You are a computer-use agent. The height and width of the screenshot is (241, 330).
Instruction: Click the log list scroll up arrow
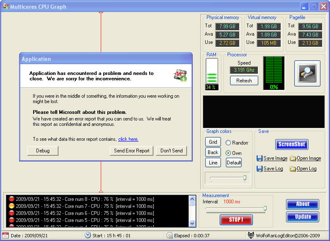coord(192,198)
